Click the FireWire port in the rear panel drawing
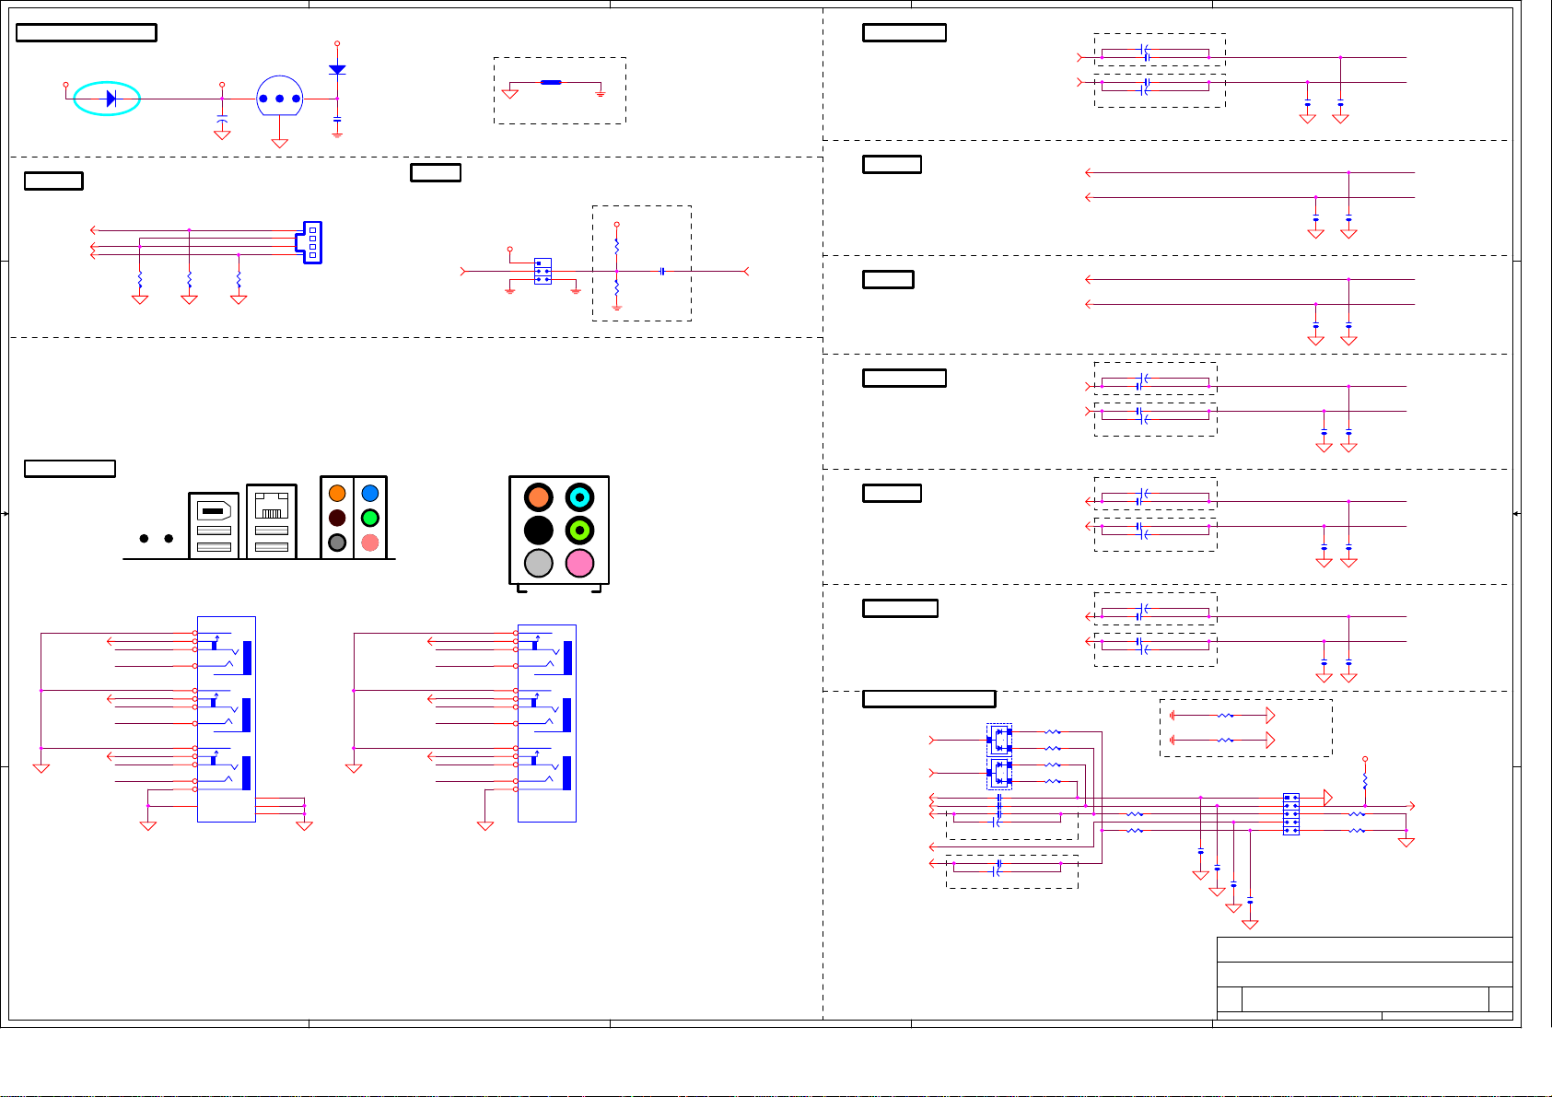The image size is (1552, 1097). (x=214, y=509)
